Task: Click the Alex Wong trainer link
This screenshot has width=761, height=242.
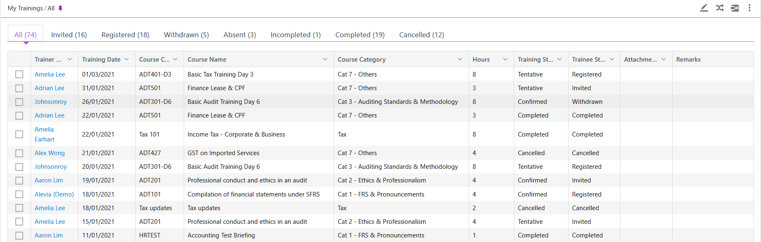Action: click(50, 153)
